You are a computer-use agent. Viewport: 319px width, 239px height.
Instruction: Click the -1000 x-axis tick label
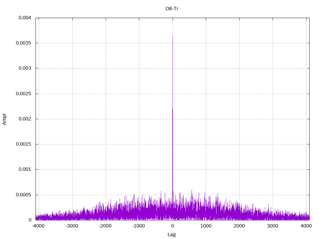point(139,226)
